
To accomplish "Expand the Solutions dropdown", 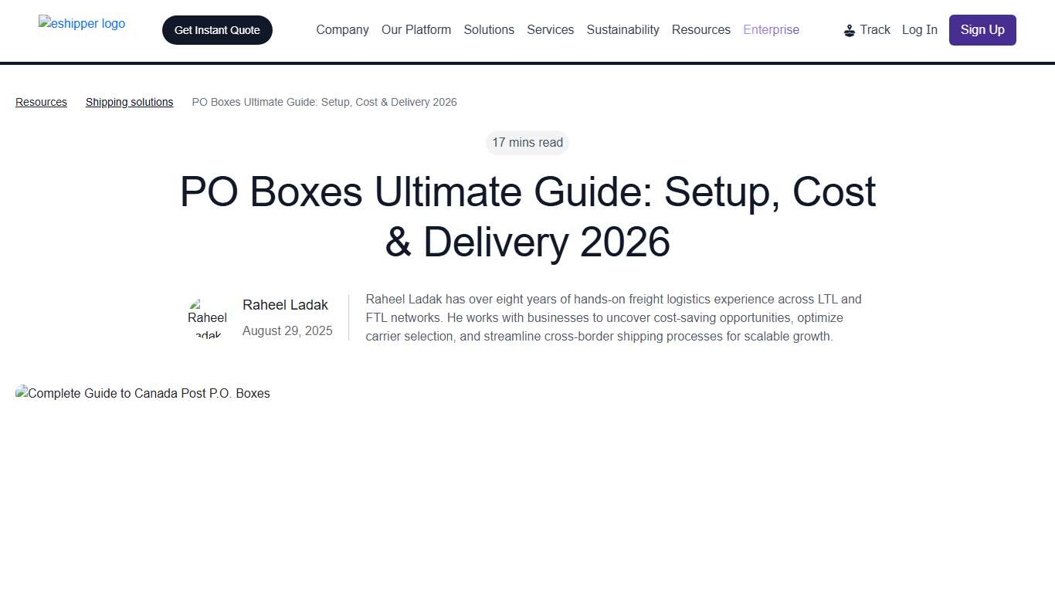I will [x=489, y=29].
